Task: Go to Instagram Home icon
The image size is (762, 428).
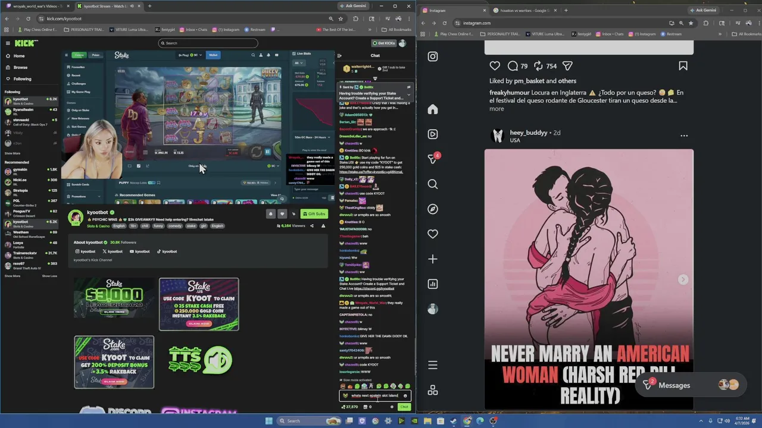Action: 433,109
